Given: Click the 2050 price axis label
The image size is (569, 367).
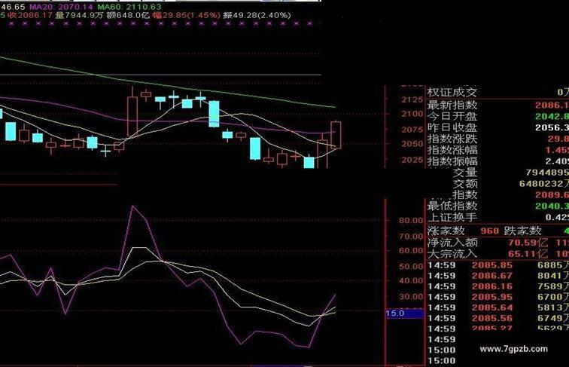Looking at the screenshot, I should [x=412, y=144].
